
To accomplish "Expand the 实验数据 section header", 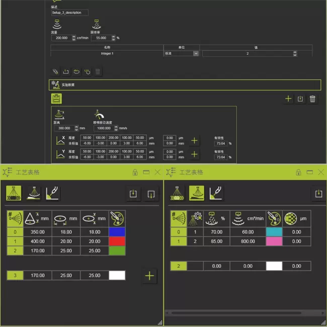I will click(185, 85).
